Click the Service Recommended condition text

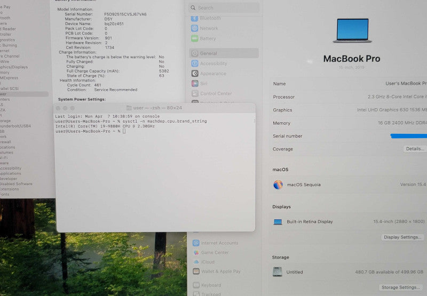pos(116,90)
